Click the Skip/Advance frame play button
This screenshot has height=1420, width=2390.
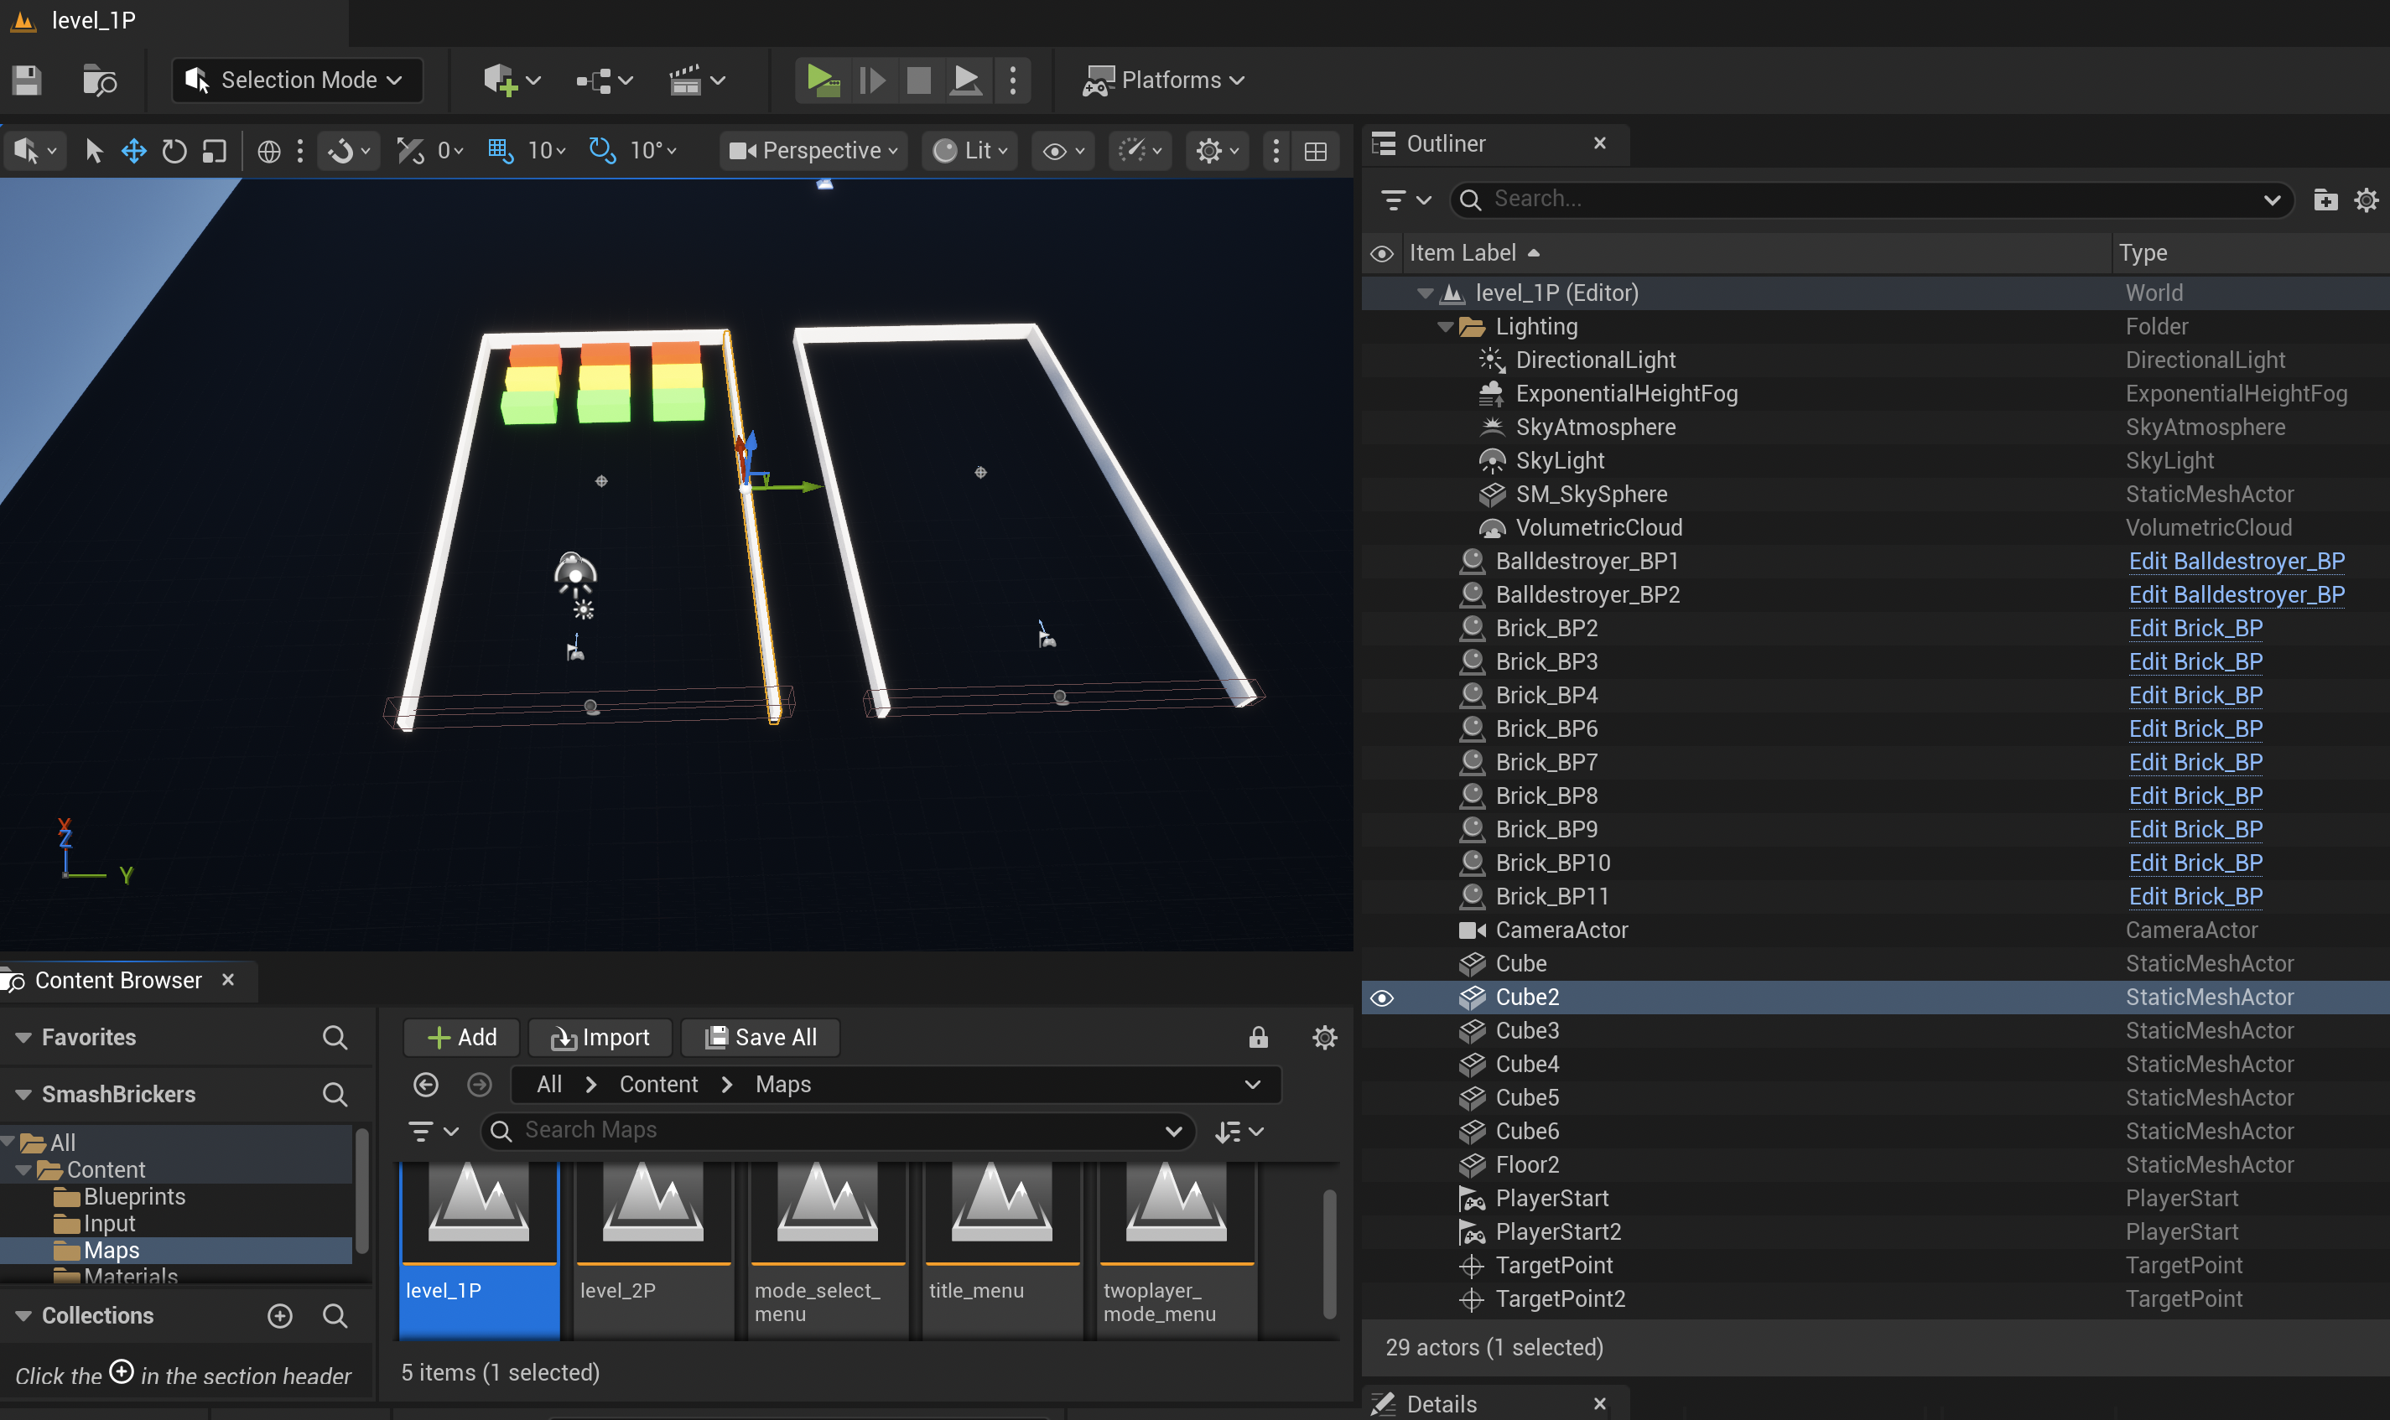point(871,80)
